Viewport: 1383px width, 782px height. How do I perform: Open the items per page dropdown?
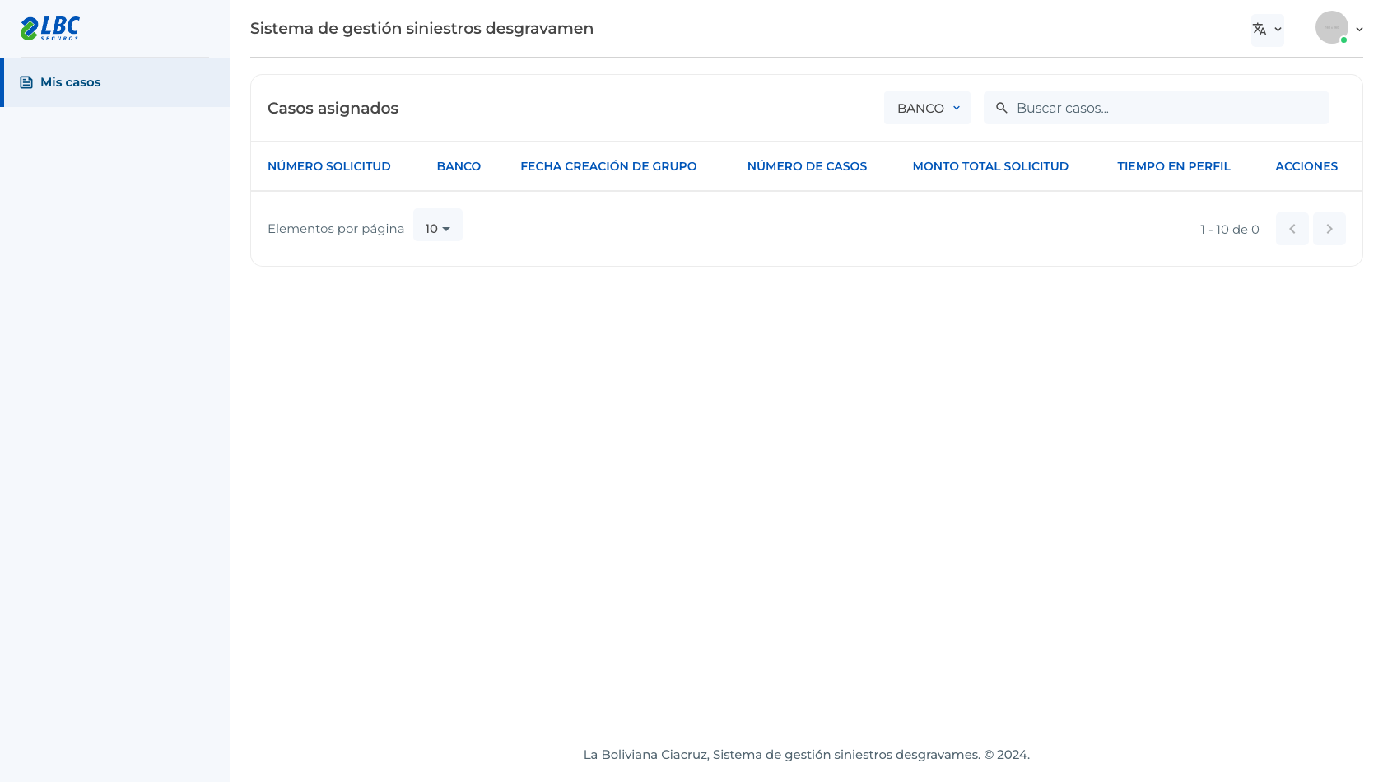coord(438,226)
